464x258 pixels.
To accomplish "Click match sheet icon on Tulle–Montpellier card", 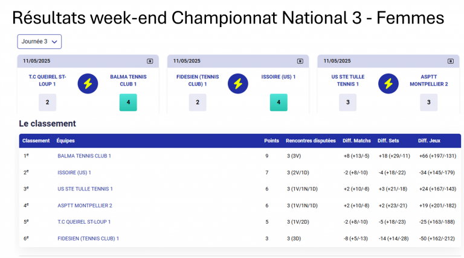I will tap(450, 61).
